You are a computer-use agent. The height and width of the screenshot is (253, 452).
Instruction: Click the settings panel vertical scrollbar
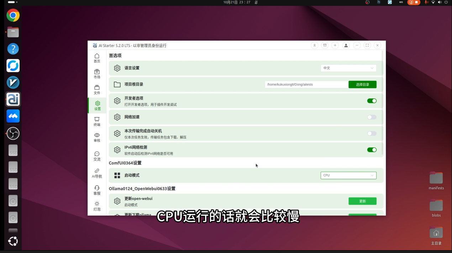click(x=382, y=103)
